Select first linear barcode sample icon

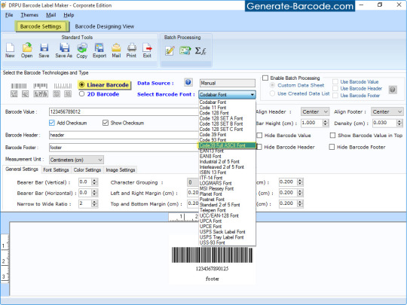19,86
